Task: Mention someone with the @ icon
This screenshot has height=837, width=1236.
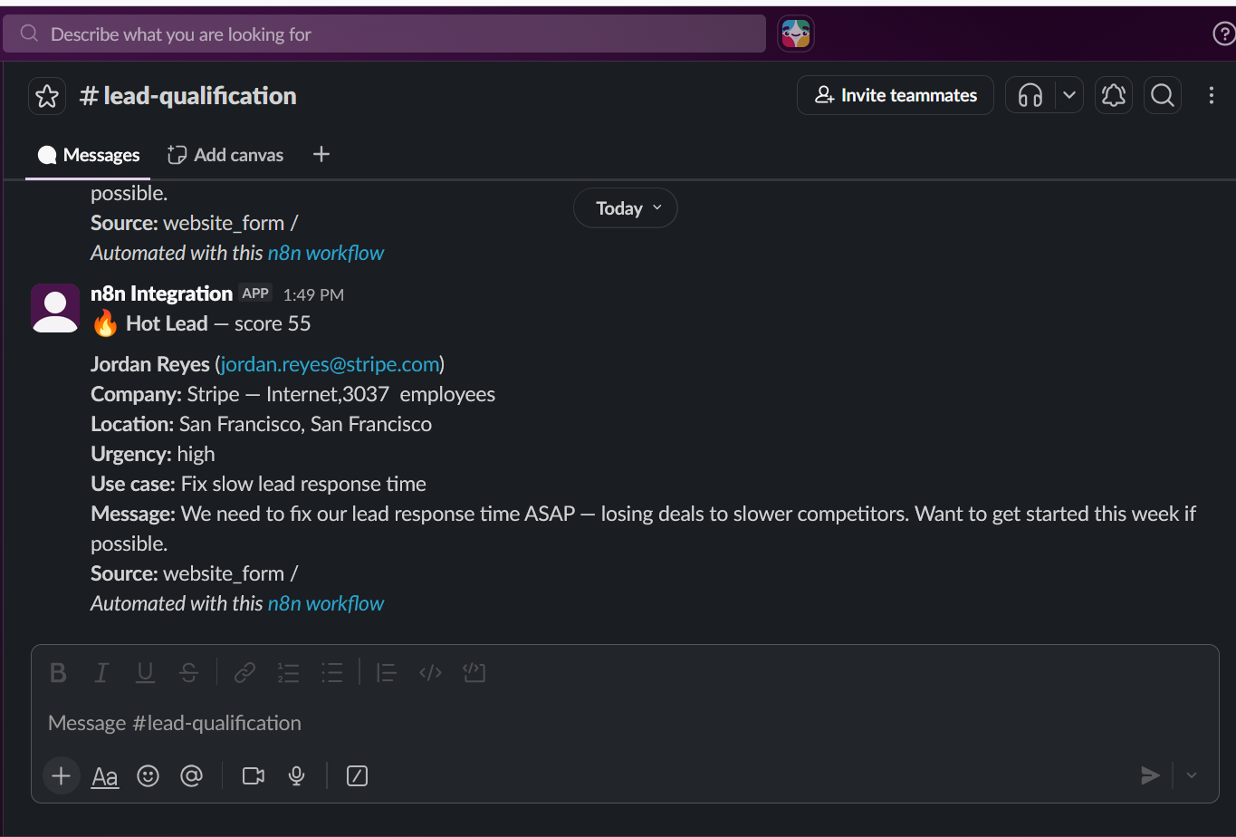Action: tap(192, 776)
